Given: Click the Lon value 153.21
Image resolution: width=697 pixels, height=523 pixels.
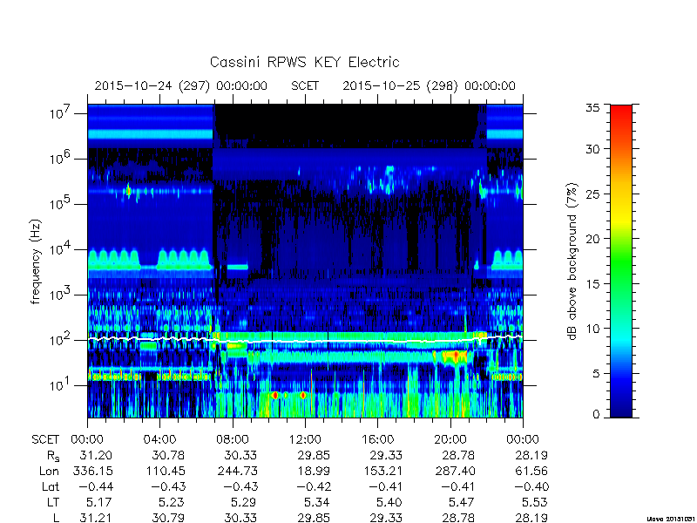Looking at the screenshot, I should tap(382, 471).
